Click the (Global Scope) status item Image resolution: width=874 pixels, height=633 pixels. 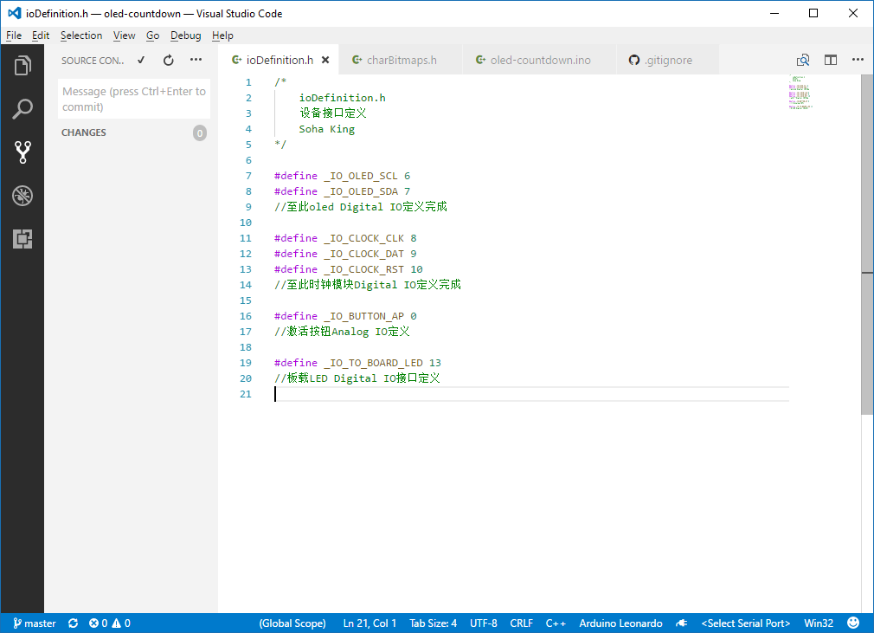click(x=292, y=623)
